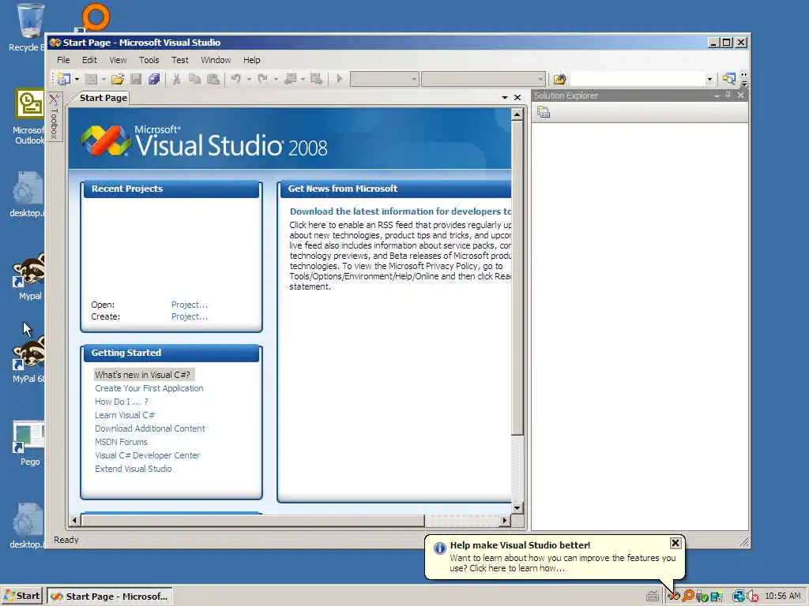809x606 pixels.
Task: Close the Help make Visual Studio better balloon
Action: coord(675,543)
